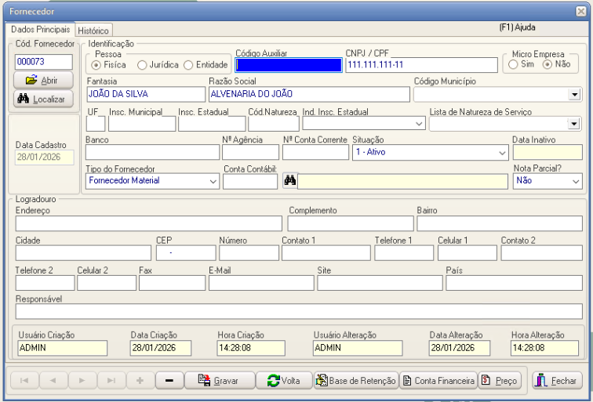Select the Dados Principais tab
The width and height of the screenshot is (593, 402).
tap(40, 29)
